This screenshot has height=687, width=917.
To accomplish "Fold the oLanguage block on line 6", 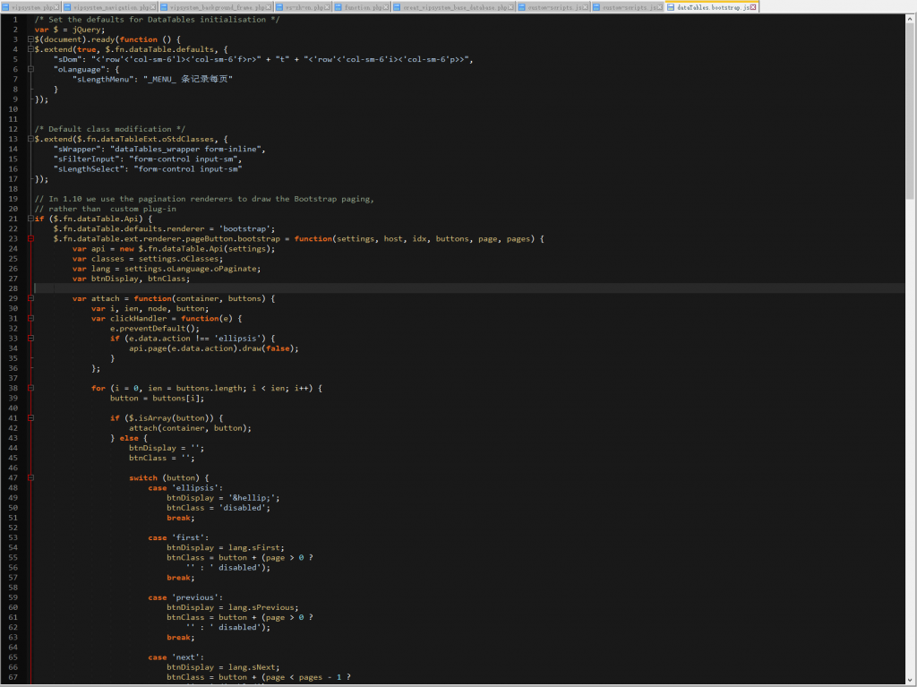I will point(30,69).
